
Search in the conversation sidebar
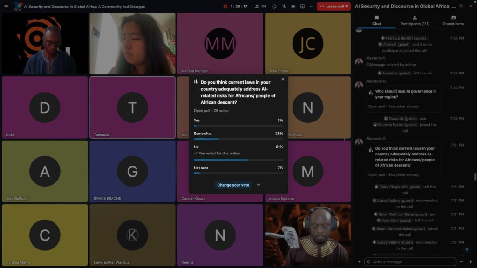pos(461,7)
